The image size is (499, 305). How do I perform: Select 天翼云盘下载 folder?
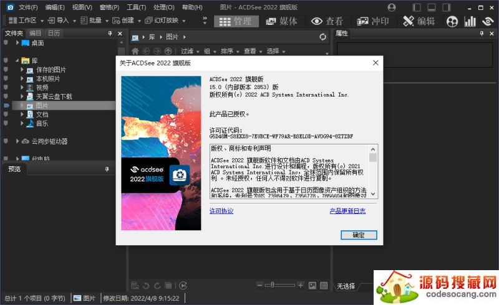click(x=54, y=96)
